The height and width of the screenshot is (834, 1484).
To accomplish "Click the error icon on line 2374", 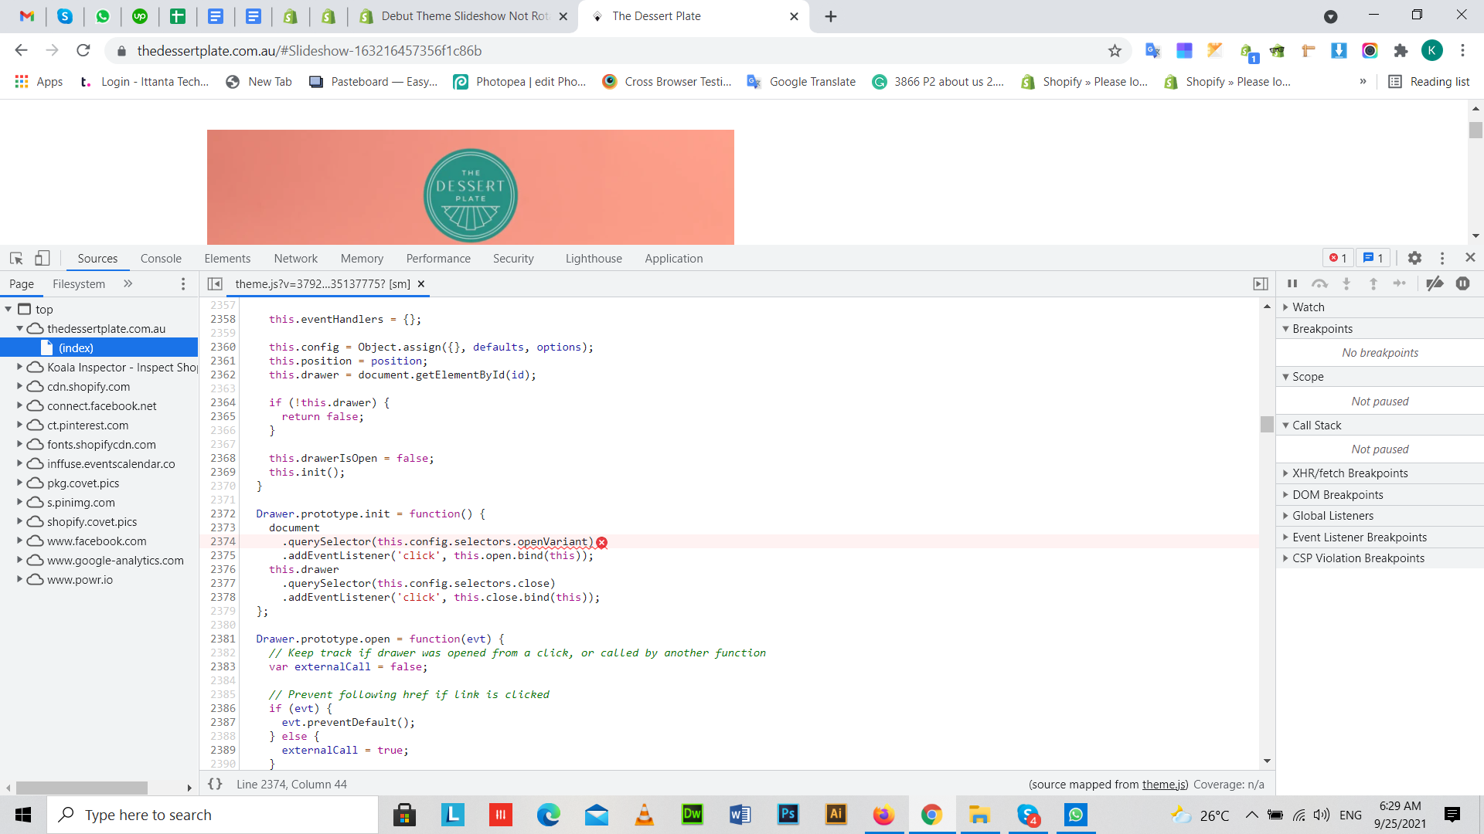I will coord(602,542).
